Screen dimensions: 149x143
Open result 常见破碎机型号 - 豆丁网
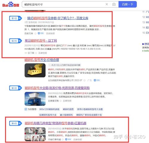coord(41,41)
